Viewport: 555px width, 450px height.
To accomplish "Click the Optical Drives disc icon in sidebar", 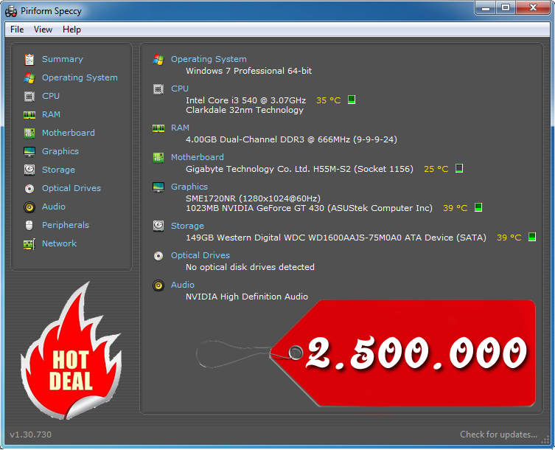I will 29,189.
